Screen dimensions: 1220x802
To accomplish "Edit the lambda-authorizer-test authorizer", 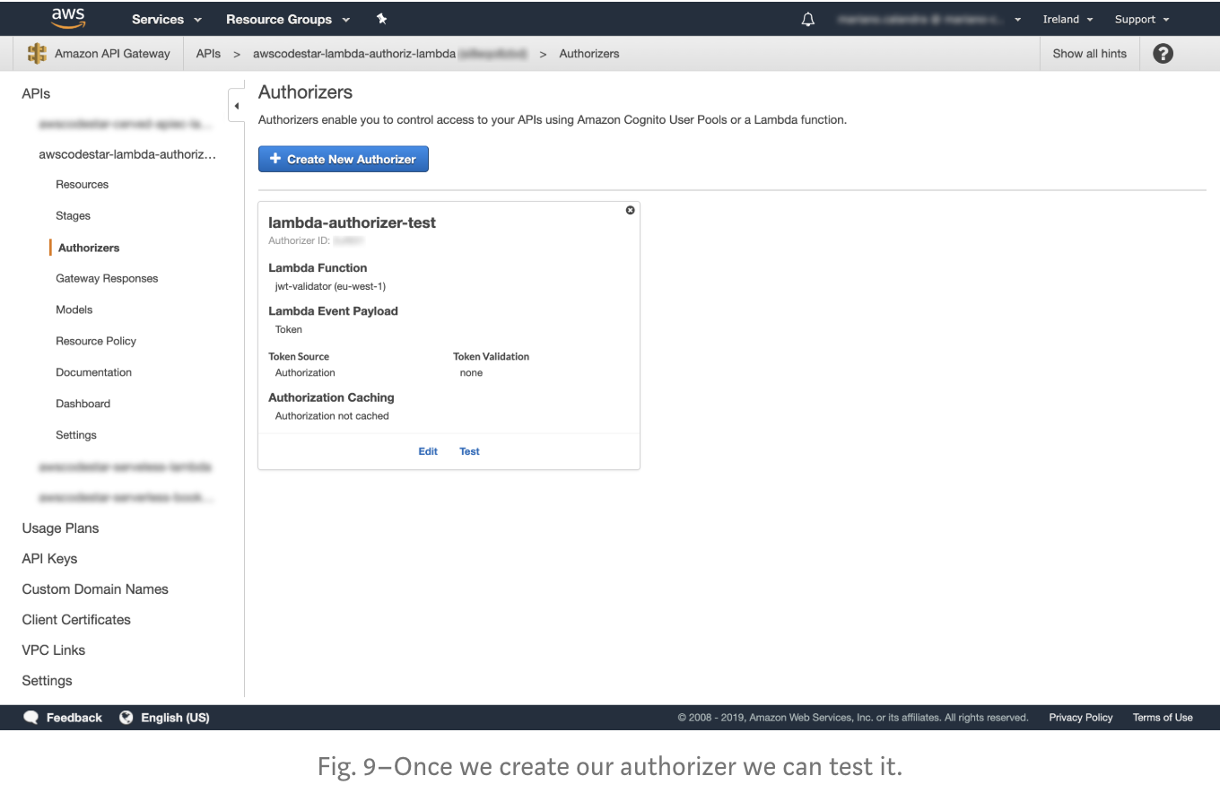I will (x=428, y=451).
